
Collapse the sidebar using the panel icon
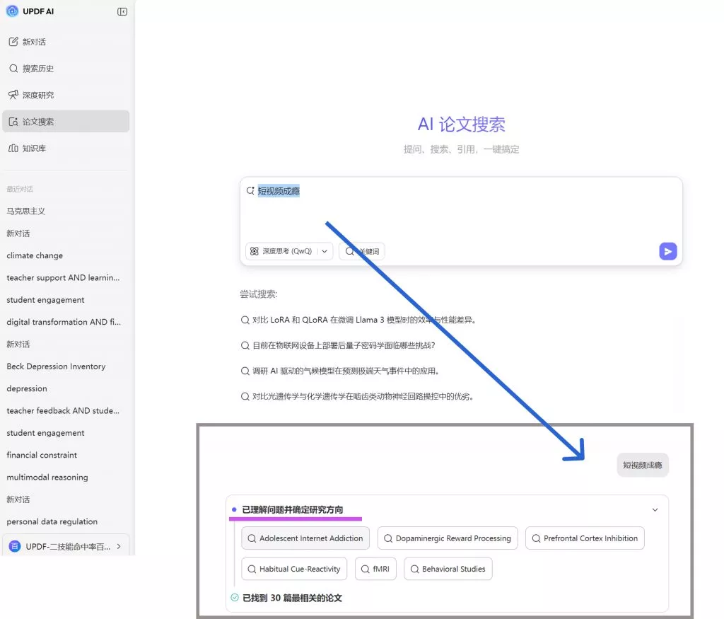tap(122, 11)
